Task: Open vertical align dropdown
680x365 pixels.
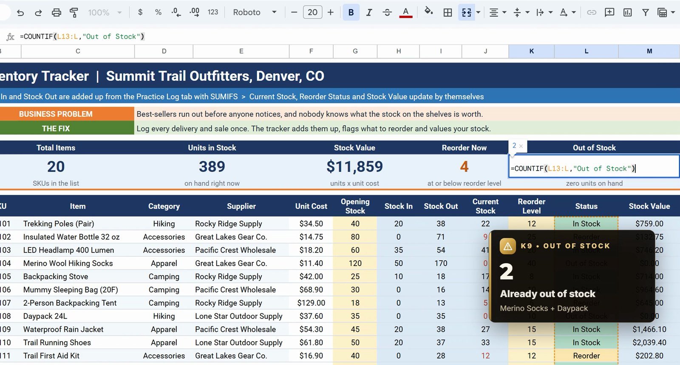Action: (521, 12)
